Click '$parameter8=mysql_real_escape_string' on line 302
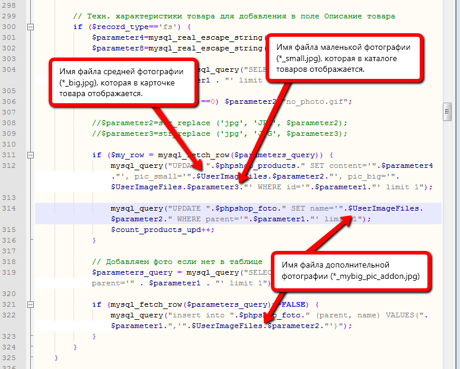This screenshot has width=460, height=369. [177, 48]
